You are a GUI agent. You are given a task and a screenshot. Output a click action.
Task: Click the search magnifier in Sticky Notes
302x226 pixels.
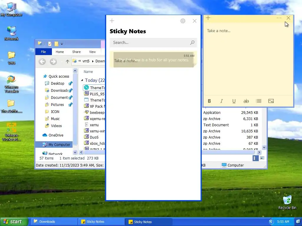click(192, 42)
